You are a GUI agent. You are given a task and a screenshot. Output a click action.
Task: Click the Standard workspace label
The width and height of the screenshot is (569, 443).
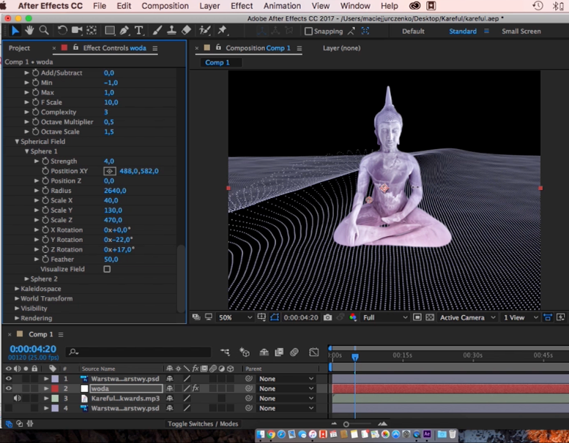point(463,31)
